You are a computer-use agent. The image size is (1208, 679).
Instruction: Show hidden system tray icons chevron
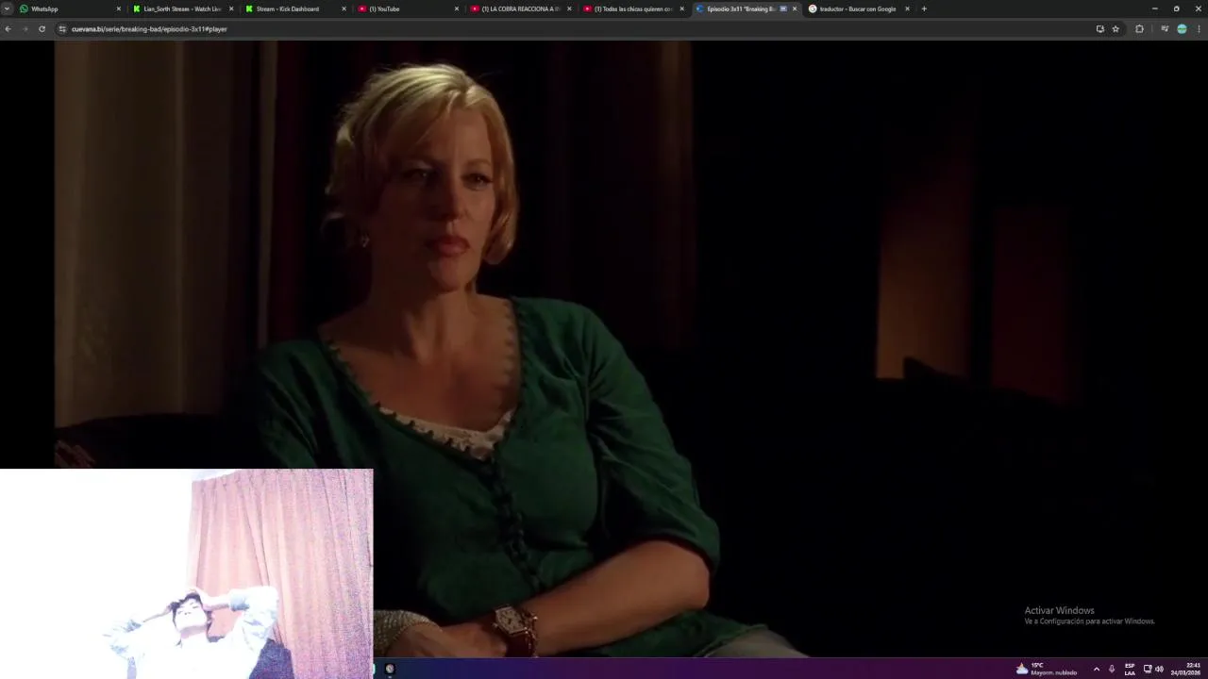[1096, 669]
